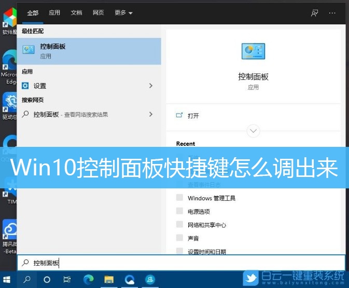
Task: Click the large 控制面板 icon in preview pane
Action: point(253,51)
